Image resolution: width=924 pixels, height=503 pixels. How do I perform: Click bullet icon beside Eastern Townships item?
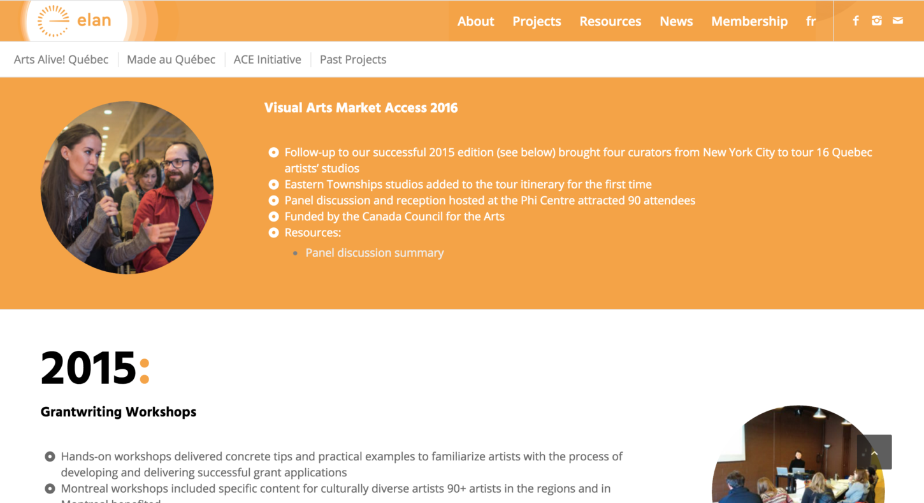pyautogui.click(x=273, y=185)
